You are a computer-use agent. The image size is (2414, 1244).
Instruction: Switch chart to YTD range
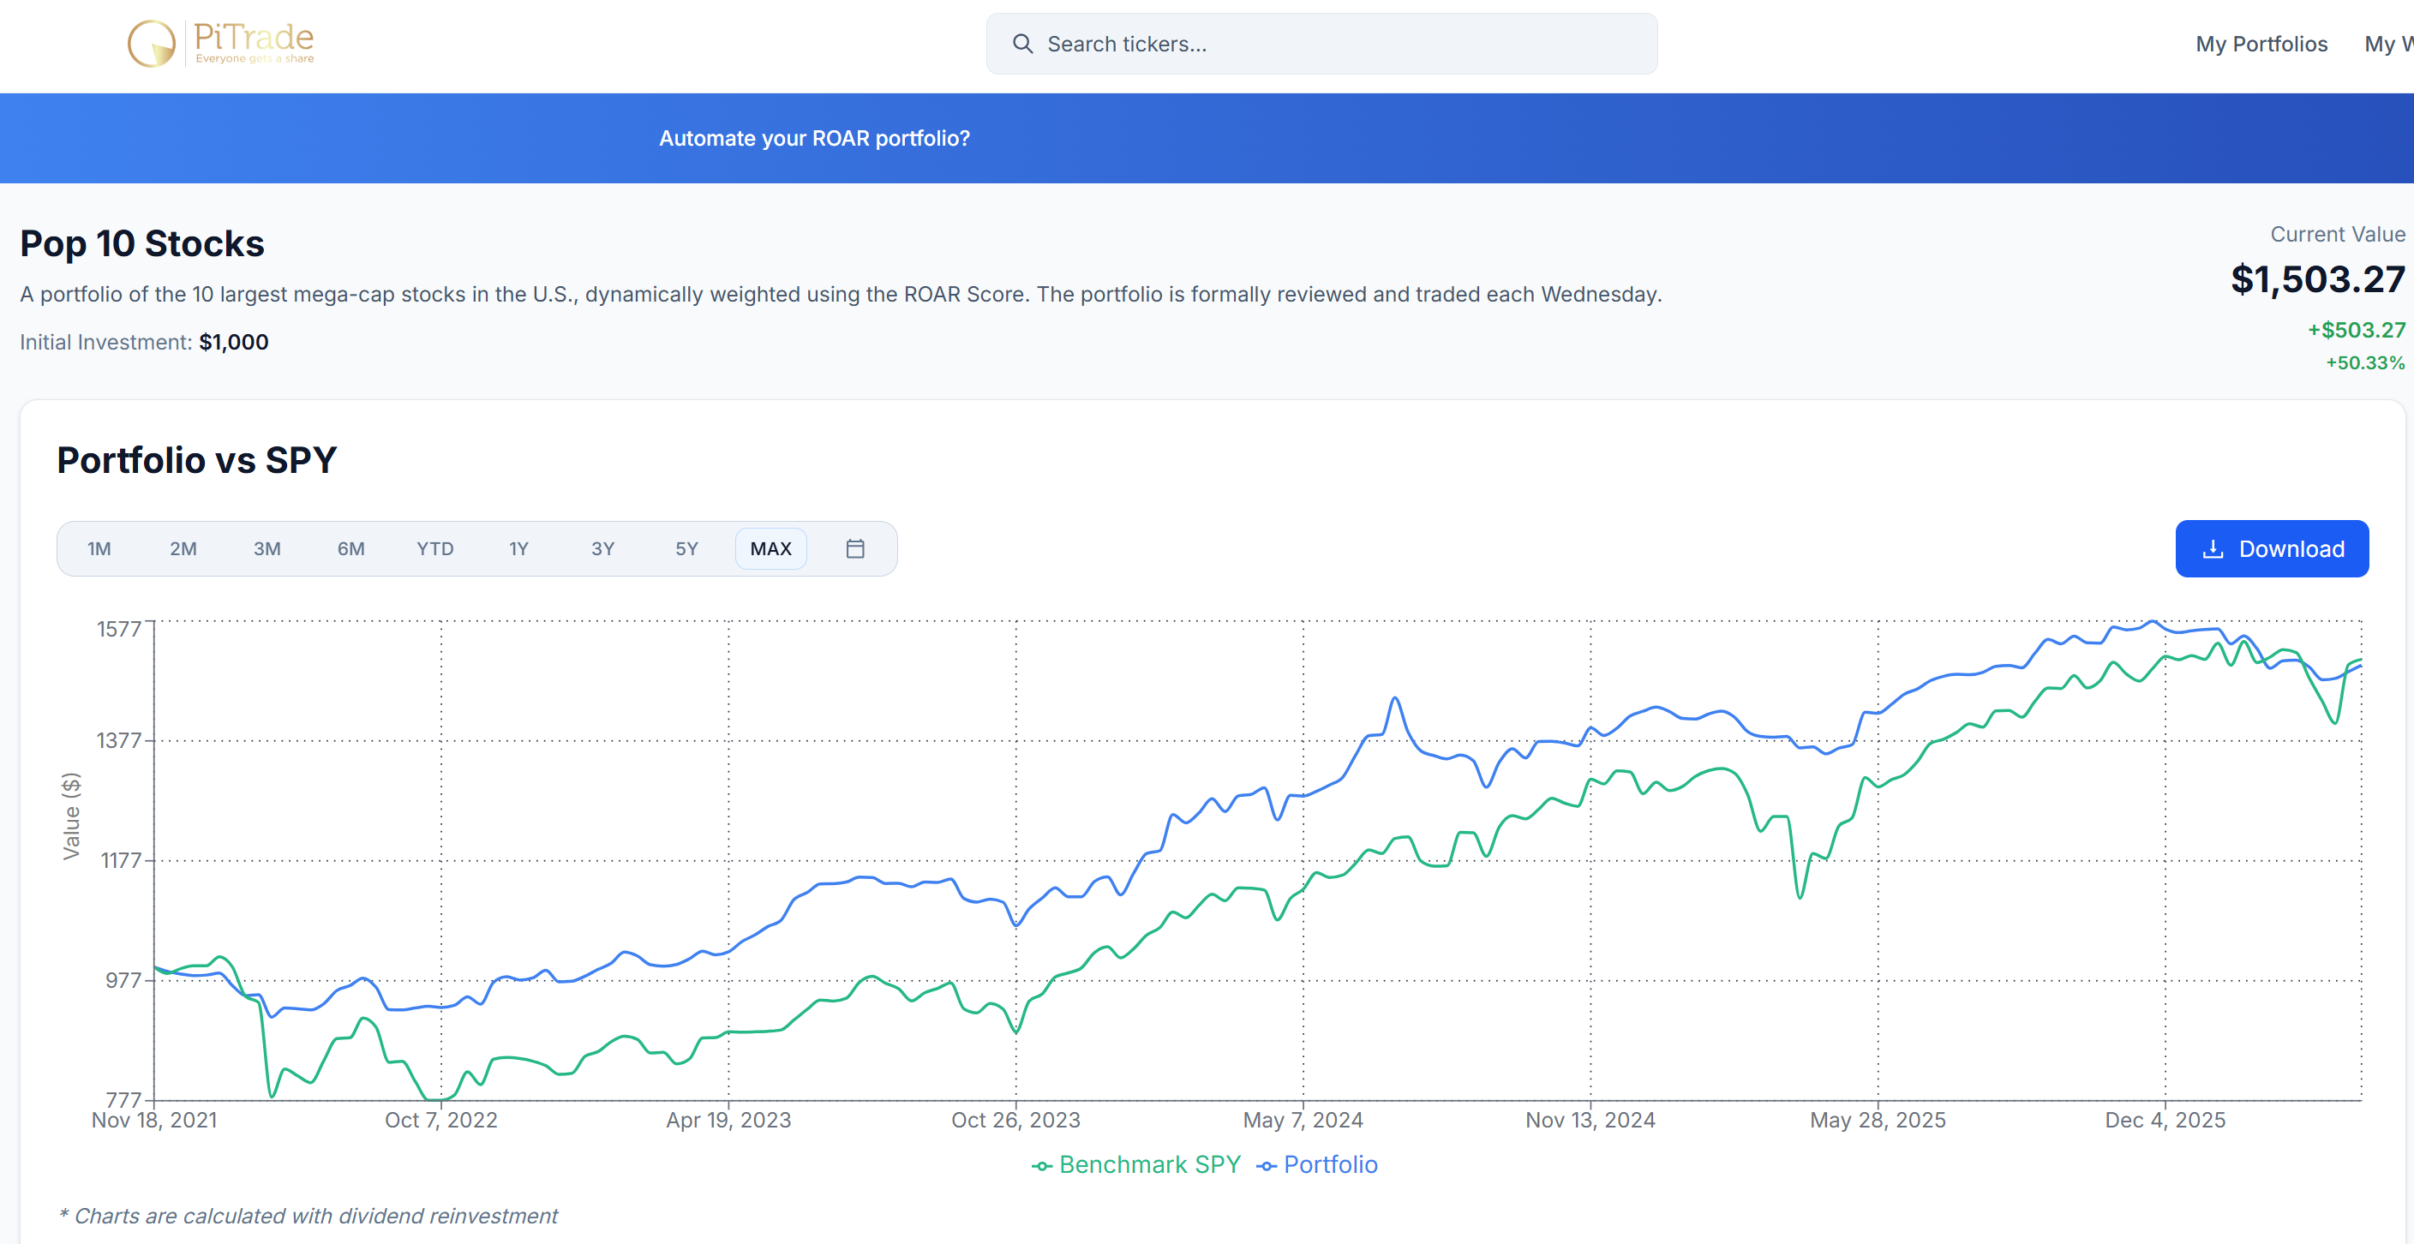434,549
